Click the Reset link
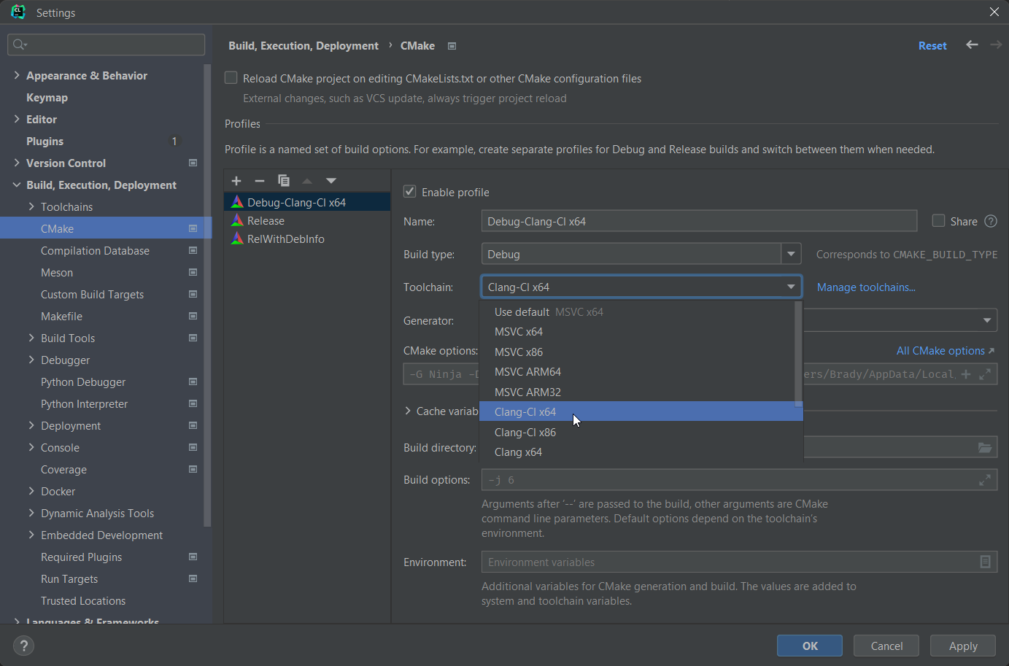This screenshot has width=1009, height=666. 932,45
